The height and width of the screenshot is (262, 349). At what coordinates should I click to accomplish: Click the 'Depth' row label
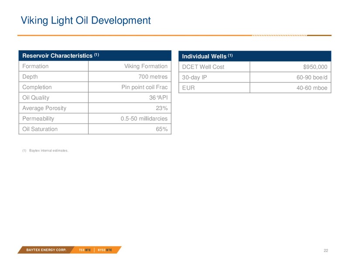coord(30,77)
